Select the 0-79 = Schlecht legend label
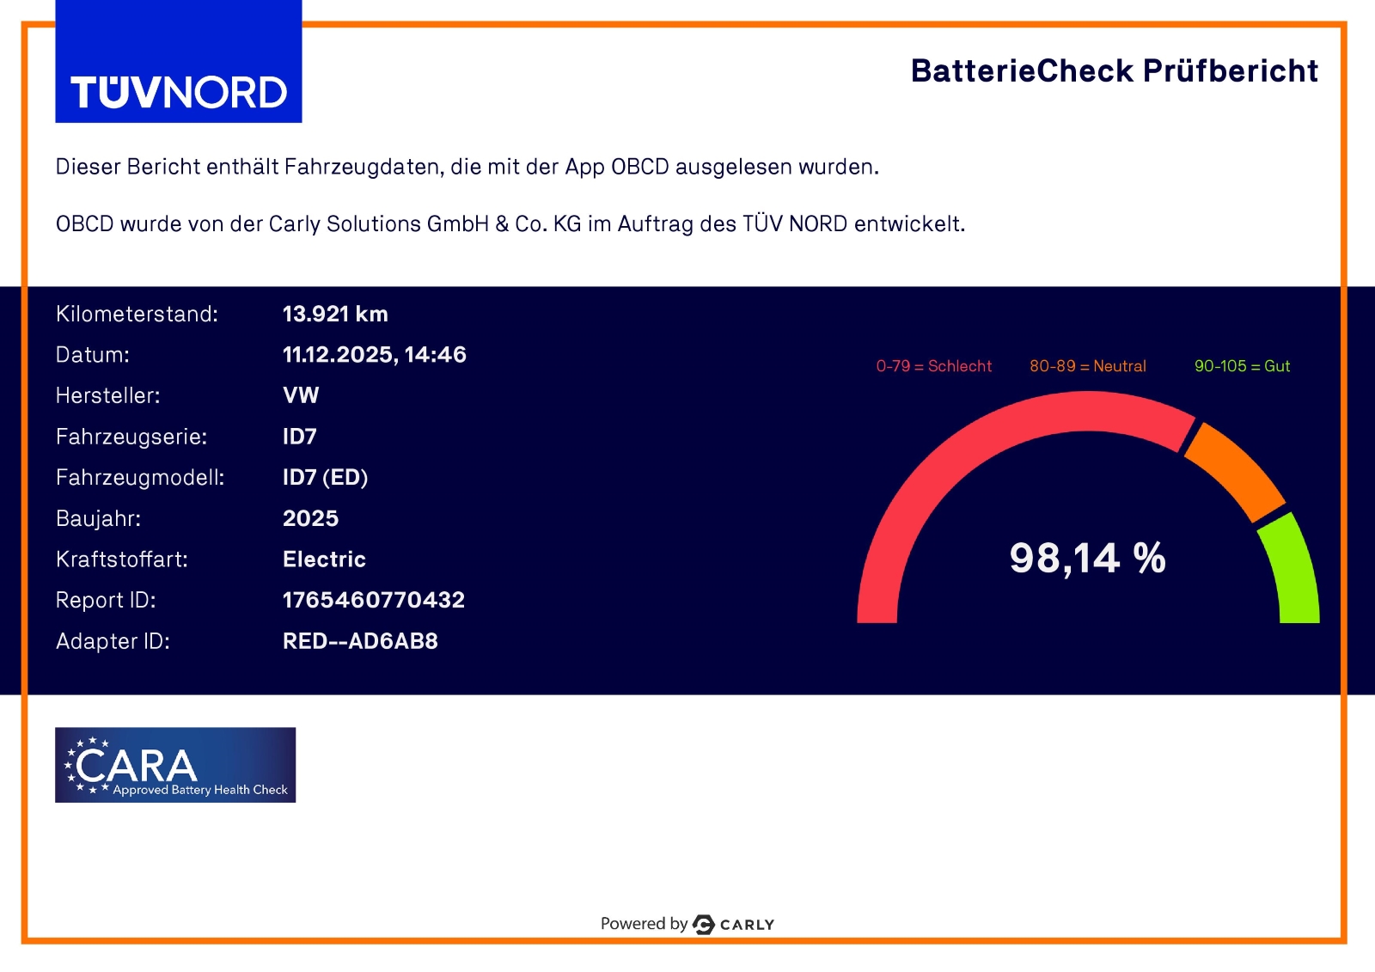This screenshot has width=1375, height=972. (933, 366)
